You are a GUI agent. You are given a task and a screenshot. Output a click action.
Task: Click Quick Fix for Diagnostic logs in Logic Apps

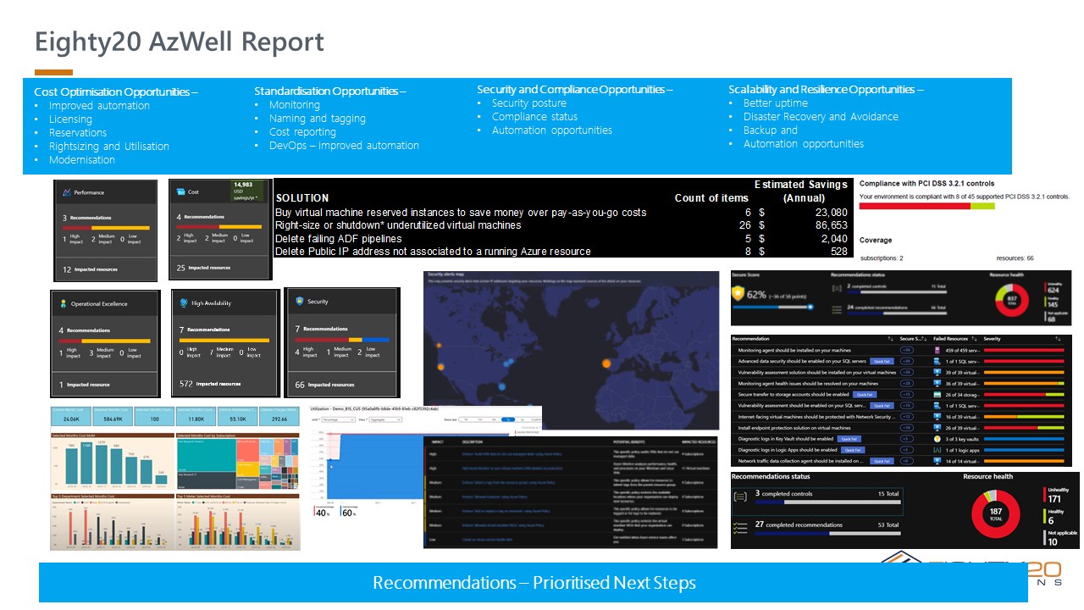853,450
